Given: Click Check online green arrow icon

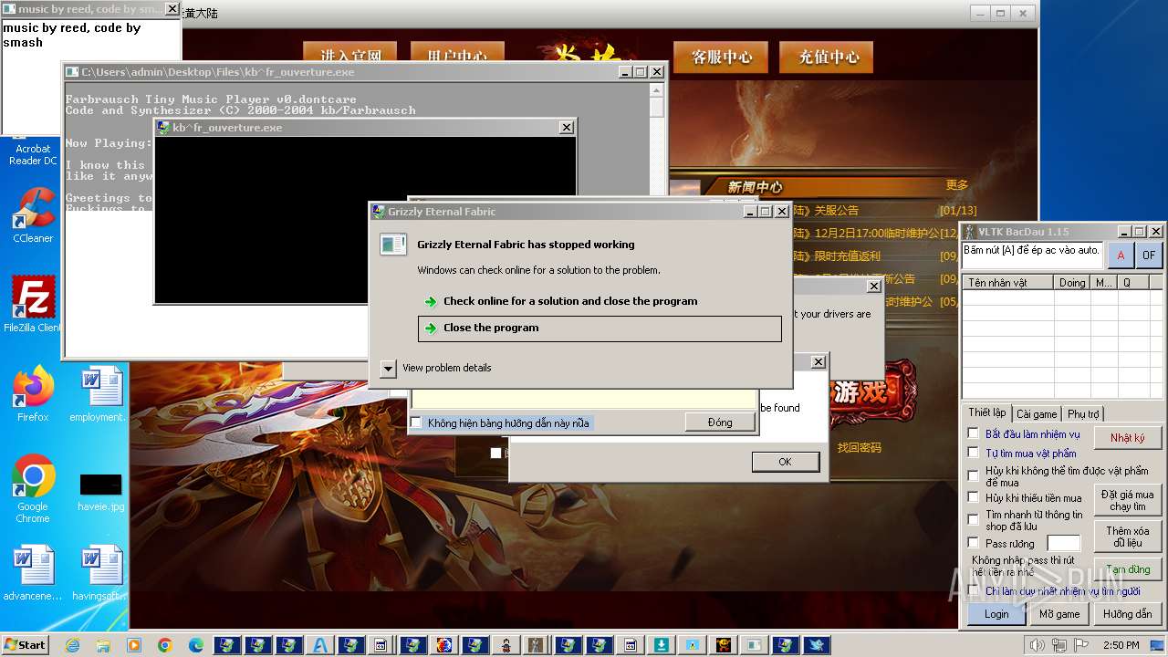Looking at the screenshot, I should (431, 302).
